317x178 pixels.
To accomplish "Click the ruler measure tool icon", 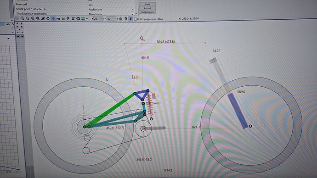I will coord(58,19).
